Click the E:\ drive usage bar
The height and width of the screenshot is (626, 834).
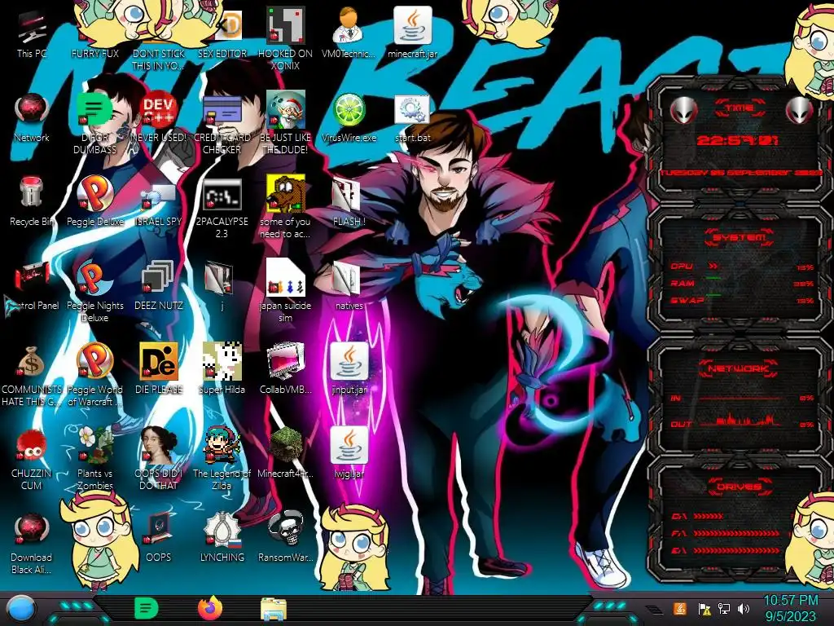click(x=736, y=550)
